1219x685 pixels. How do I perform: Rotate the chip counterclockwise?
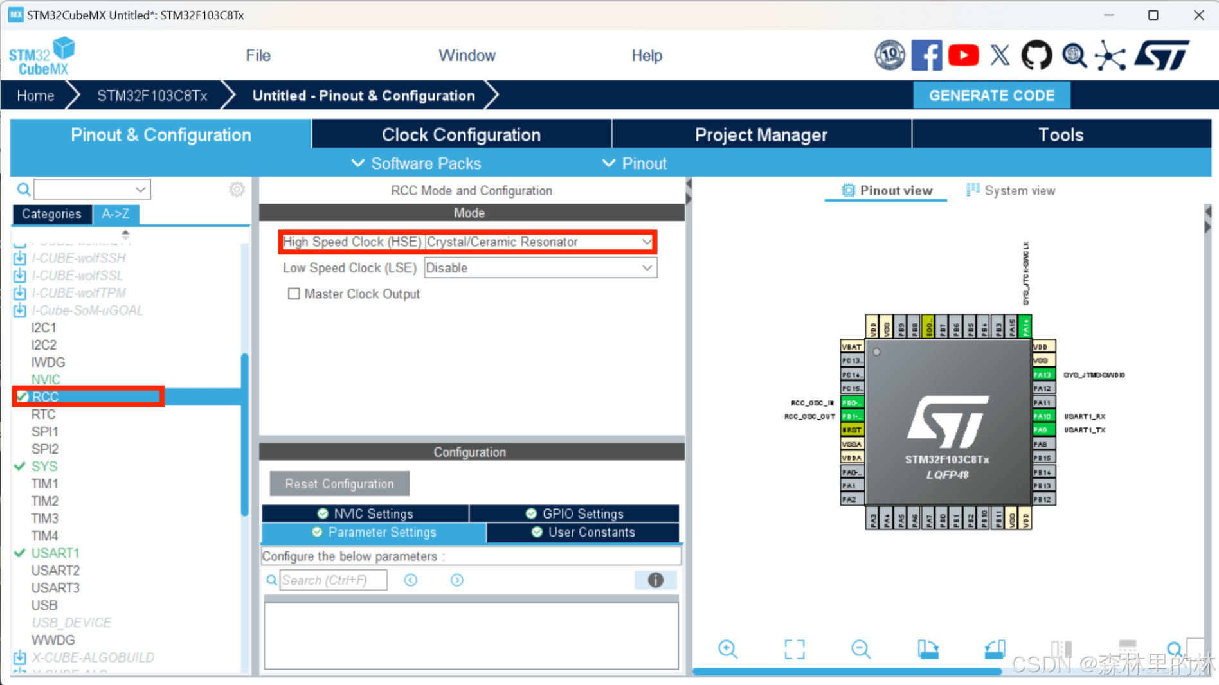tap(994, 649)
